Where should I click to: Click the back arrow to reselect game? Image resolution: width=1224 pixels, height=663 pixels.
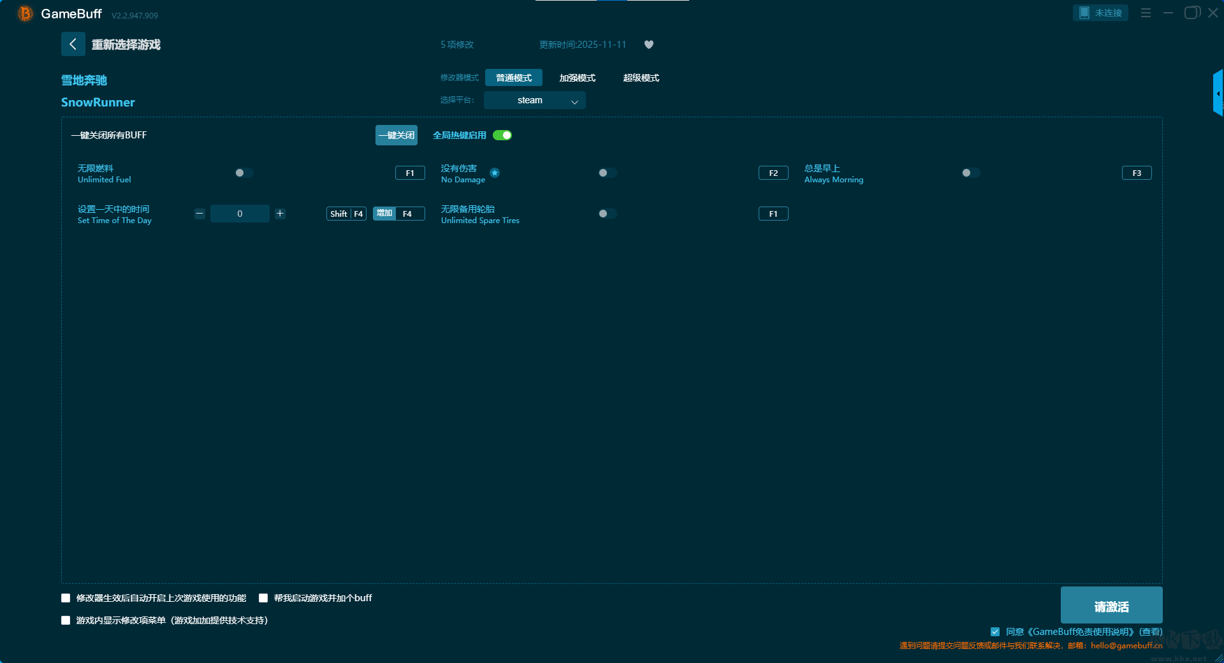pos(73,44)
